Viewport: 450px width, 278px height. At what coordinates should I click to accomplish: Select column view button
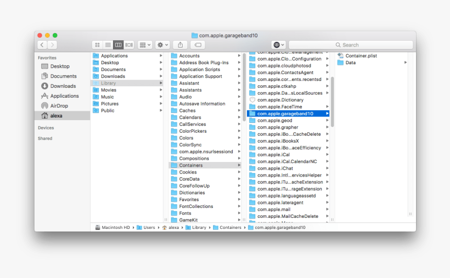click(x=118, y=45)
